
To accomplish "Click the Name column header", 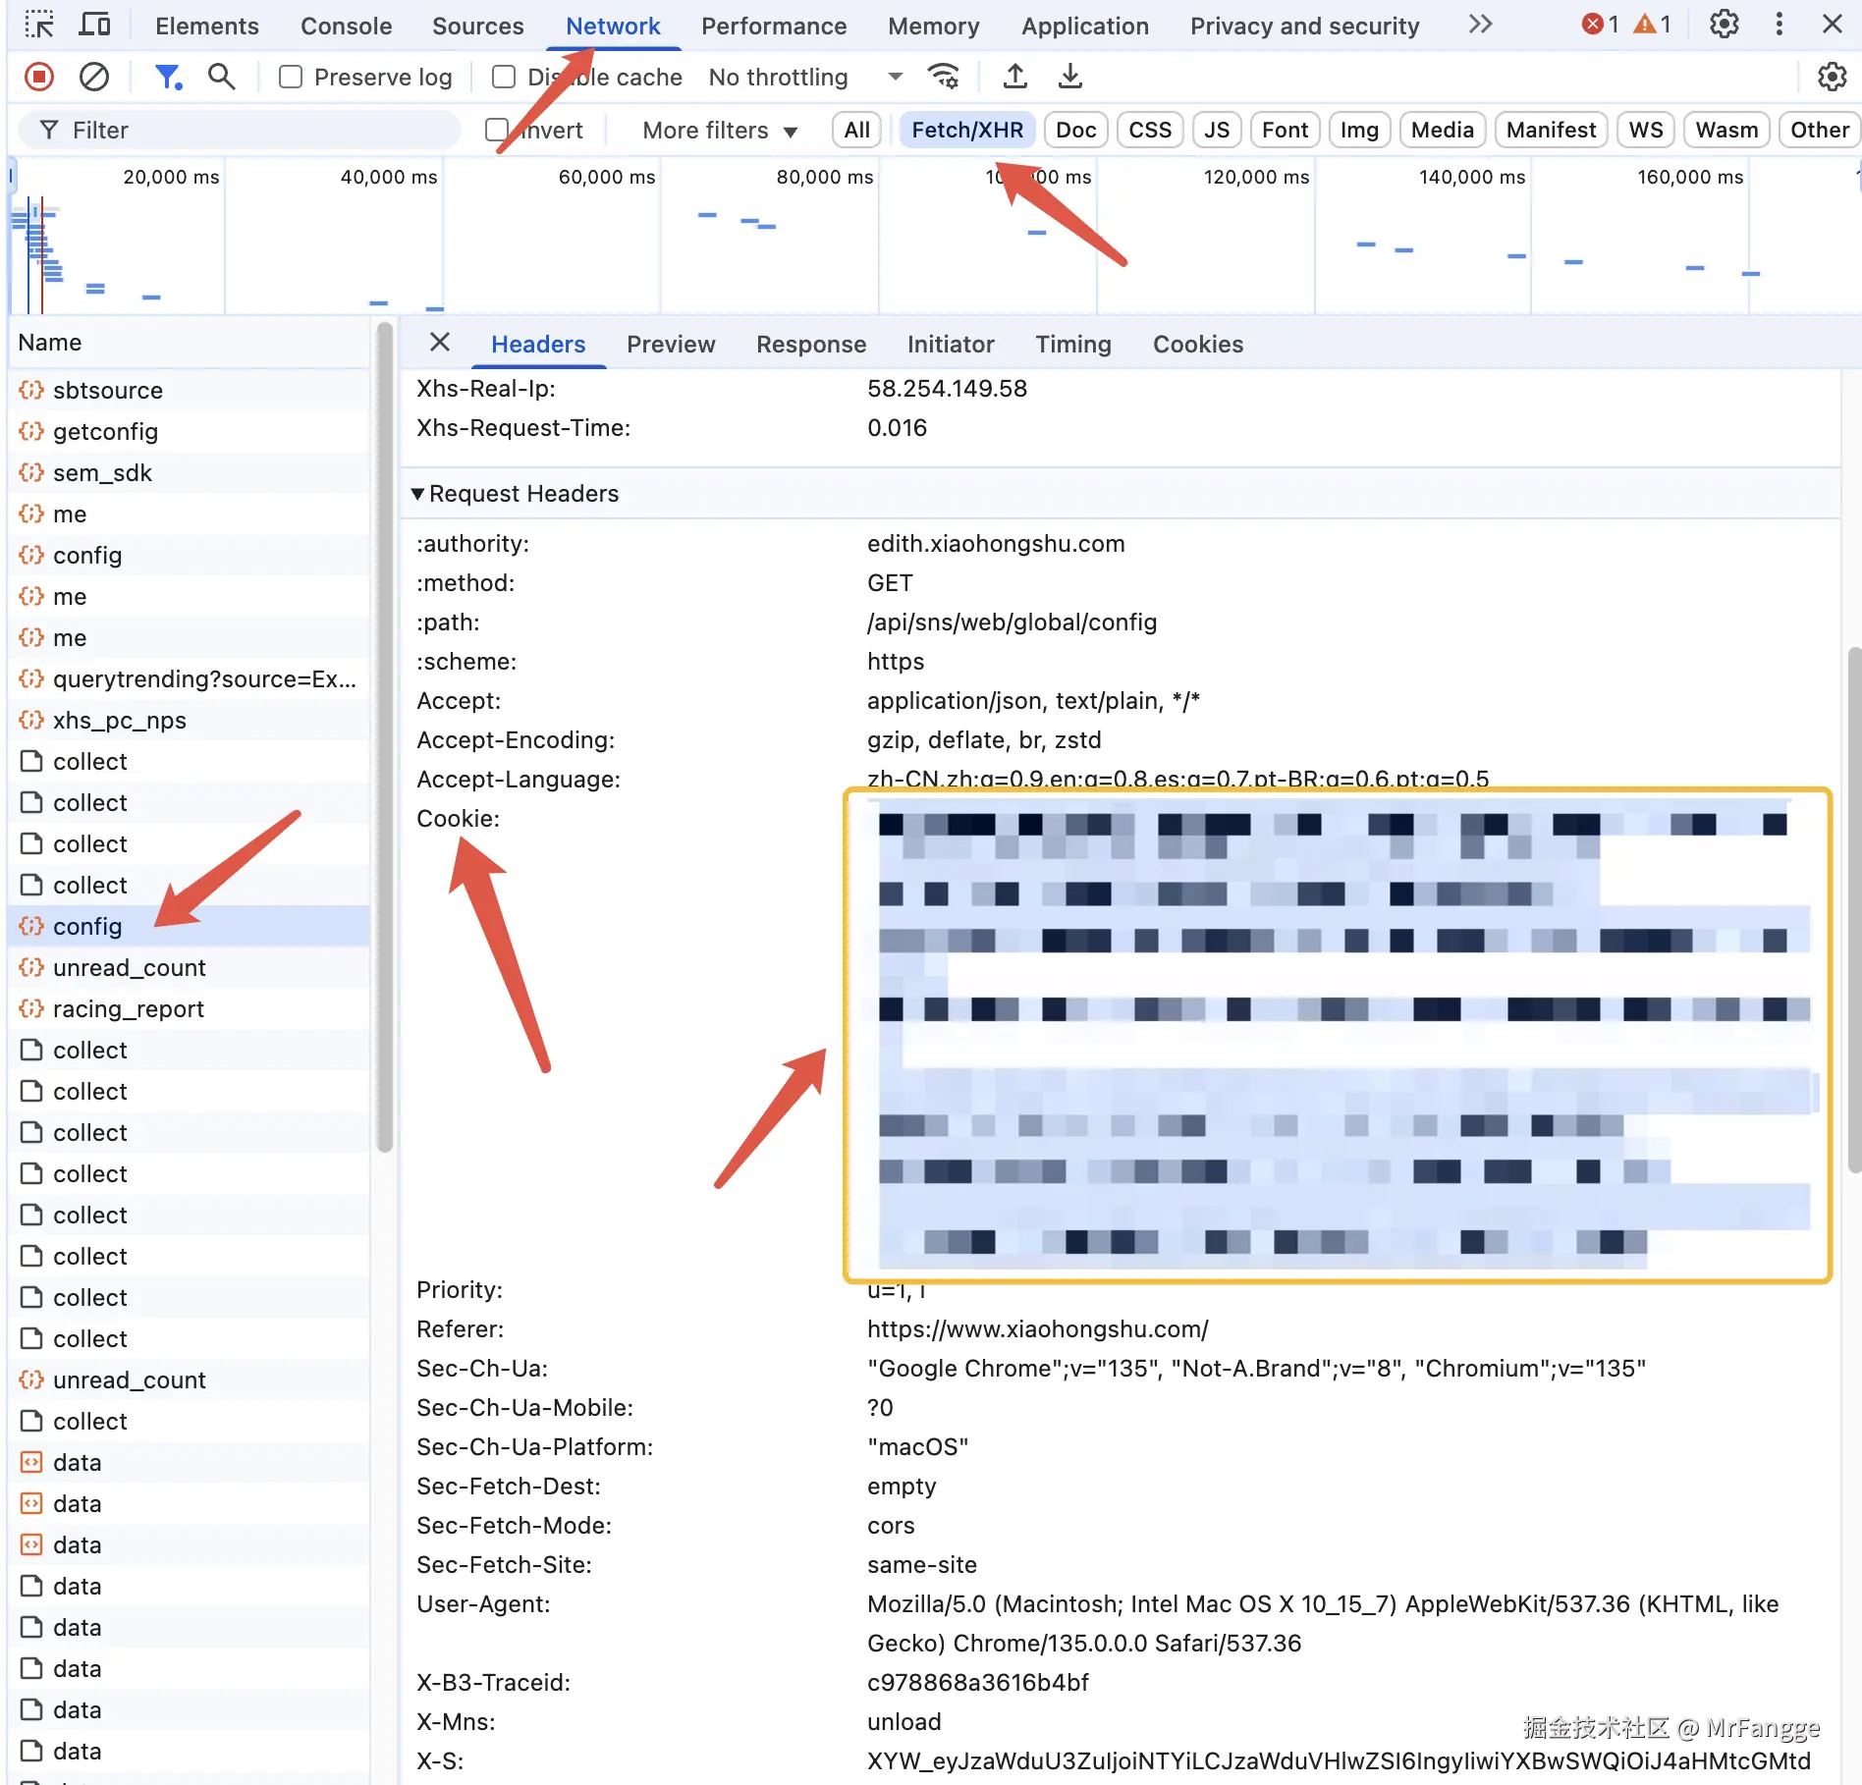I will [190, 343].
